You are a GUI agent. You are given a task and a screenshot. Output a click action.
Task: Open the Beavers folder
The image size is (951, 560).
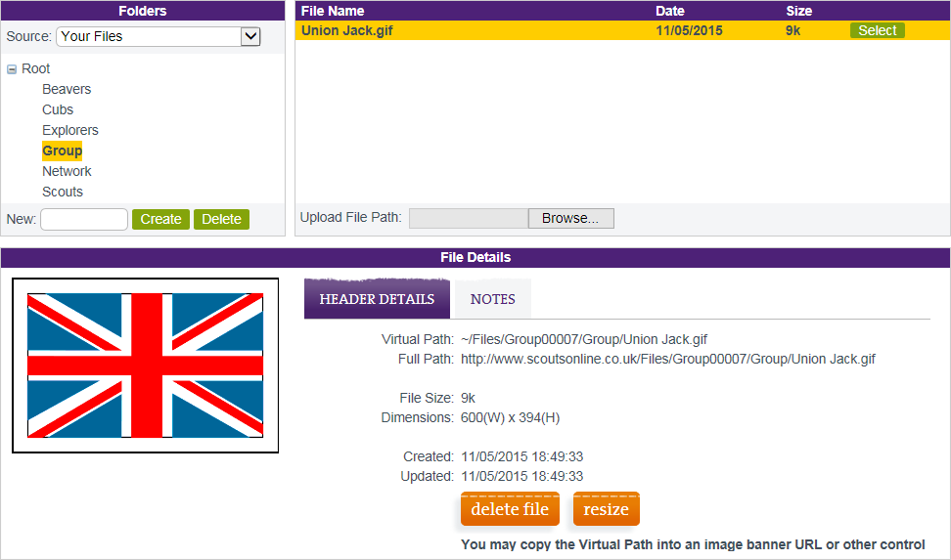pos(67,89)
